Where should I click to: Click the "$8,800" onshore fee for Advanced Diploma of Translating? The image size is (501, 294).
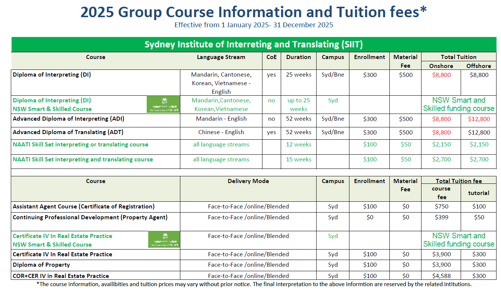pyautogui.click(x=441, y=132)
